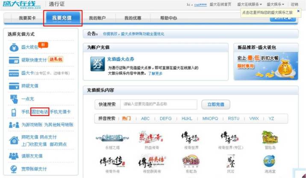Click the 盛大钱包 money bag icon
This screenshot has height=178, width=306.
(14, 47)
